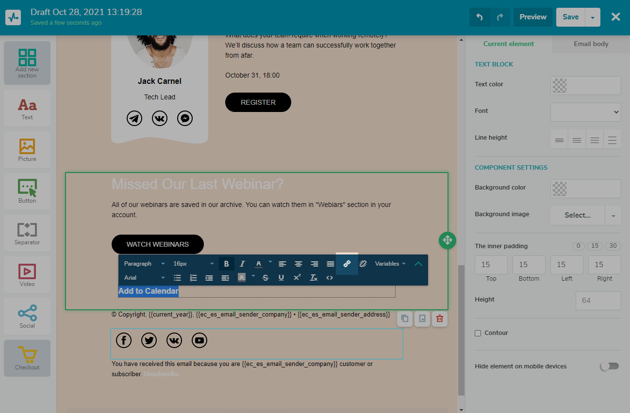This screenshot has width=630, height=413.
Task: Open the text color picker arrow
Action: [270, 262]
